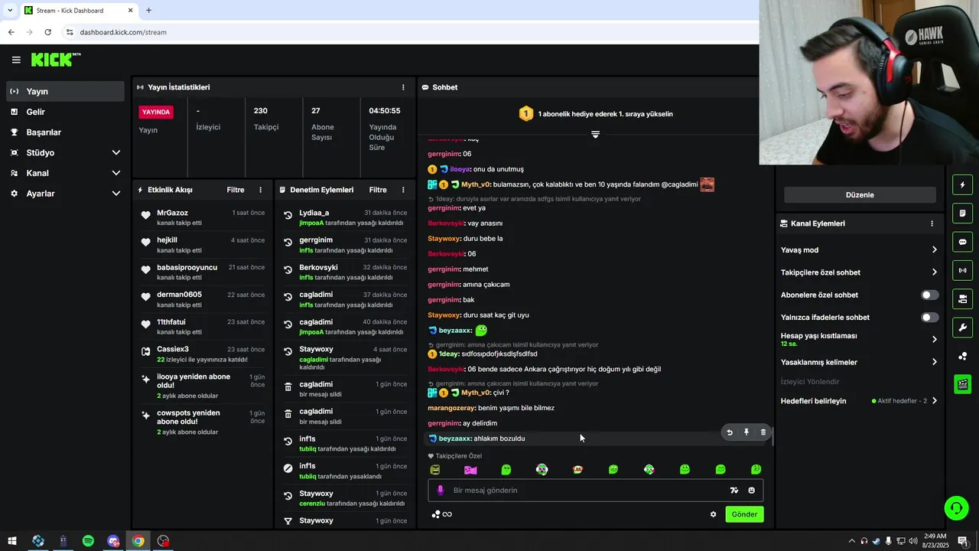Click the purple microphone icon in chat box
979x551 pixels.
click(x=440, y=491)
